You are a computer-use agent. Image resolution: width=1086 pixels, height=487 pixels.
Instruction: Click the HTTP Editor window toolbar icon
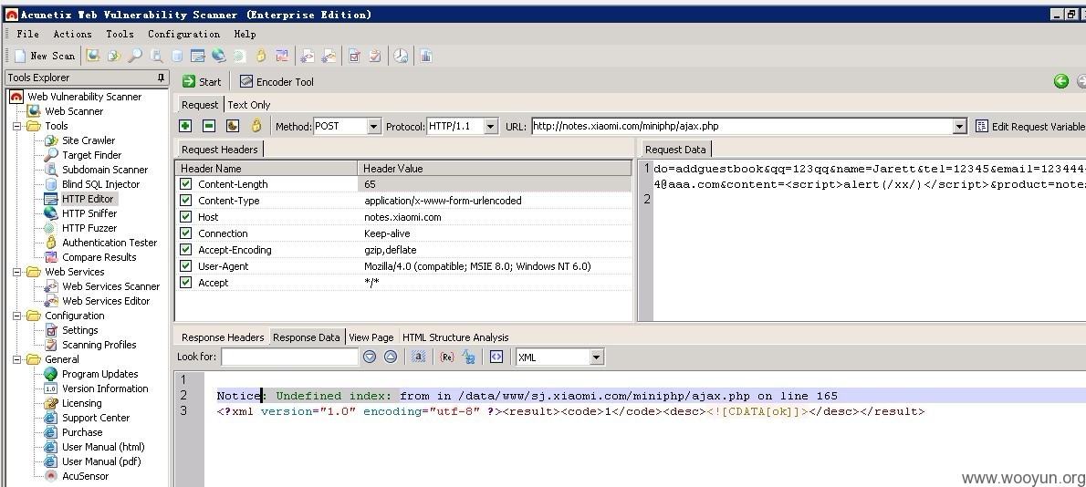pyautogui.click(x=197, y=56)
